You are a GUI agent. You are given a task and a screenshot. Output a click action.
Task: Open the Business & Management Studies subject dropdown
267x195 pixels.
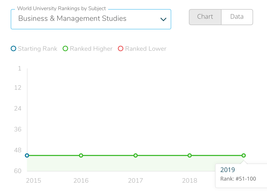click(x=91, y=19)
